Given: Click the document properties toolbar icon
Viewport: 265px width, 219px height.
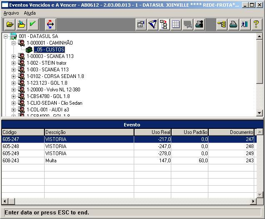Looking at the screenshot, I should click(x=141, y=25).
